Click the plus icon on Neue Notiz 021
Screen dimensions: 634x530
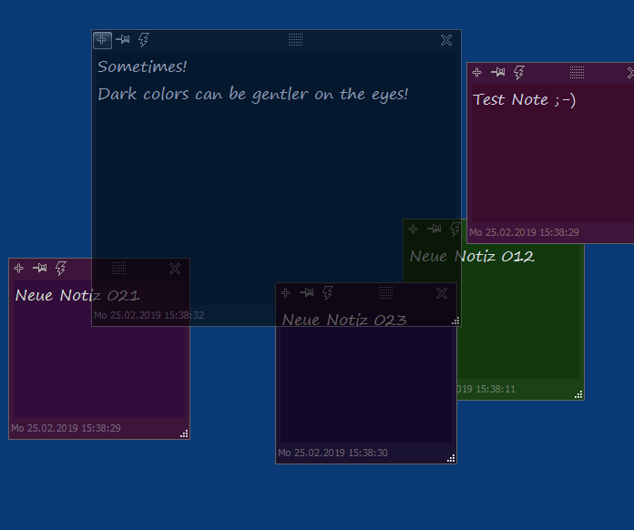click(19, 269)
